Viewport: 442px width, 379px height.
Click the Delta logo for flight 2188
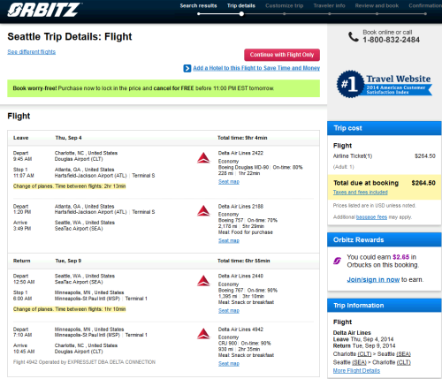tap(203, 210)
